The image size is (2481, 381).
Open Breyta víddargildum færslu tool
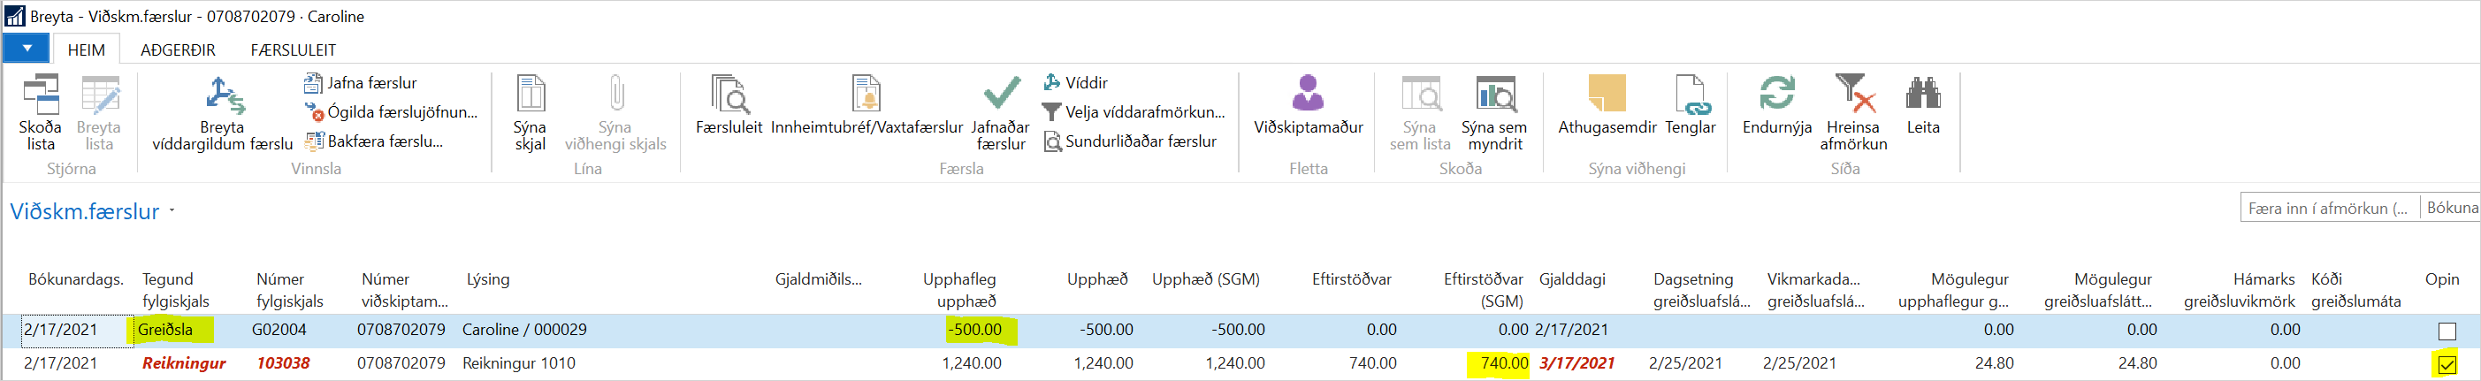[223, 96]
